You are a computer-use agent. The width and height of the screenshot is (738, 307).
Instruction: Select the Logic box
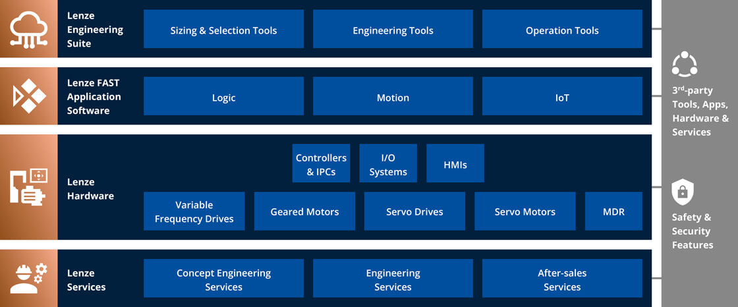pos(223,96)
